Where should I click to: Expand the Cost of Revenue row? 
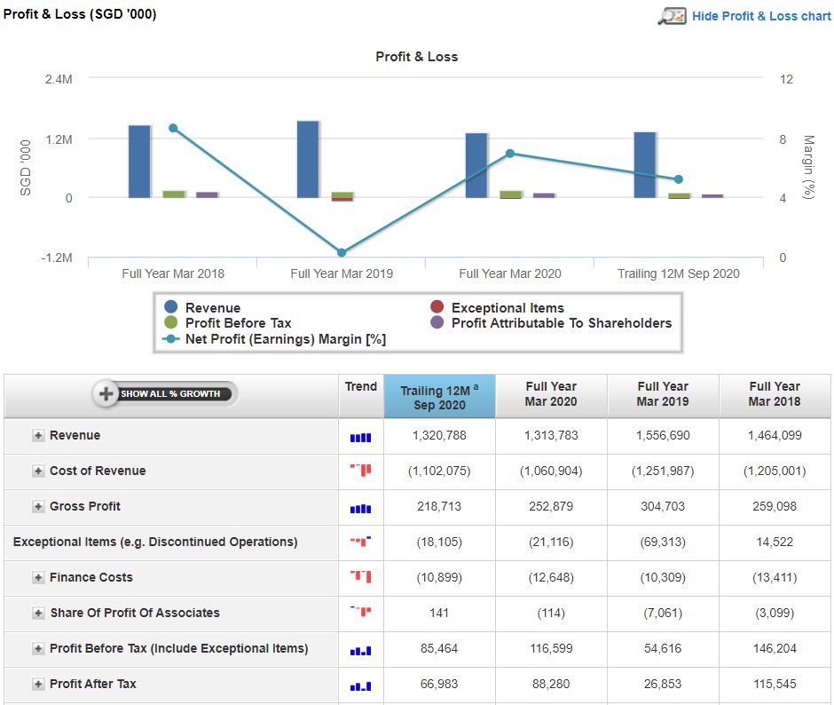(38, 471)
